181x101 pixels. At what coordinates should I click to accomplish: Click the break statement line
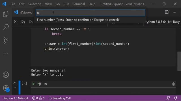click(x=57, y=34)
